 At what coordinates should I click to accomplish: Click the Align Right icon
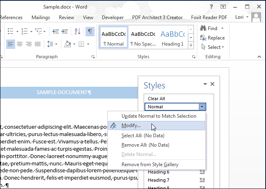tap(28, 44)
